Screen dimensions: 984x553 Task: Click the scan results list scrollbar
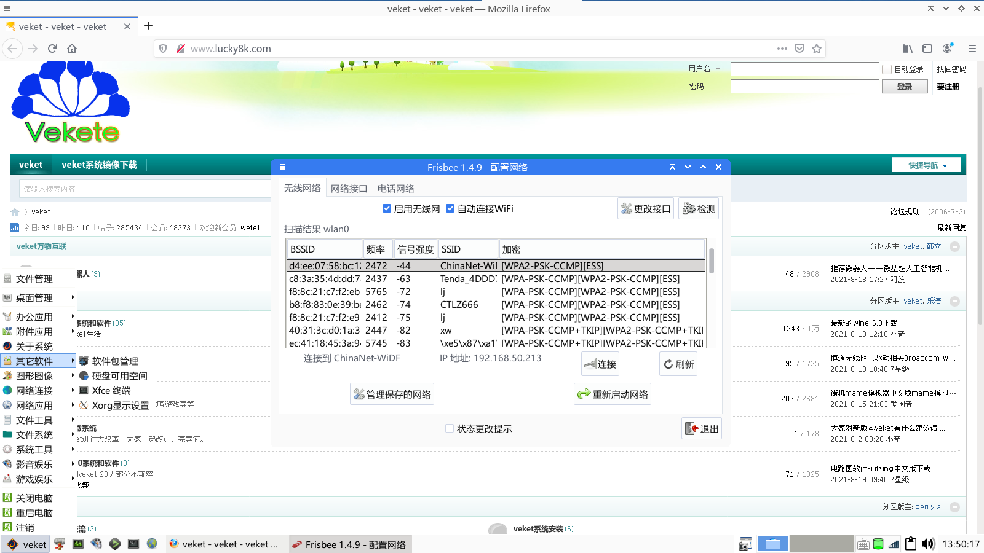[x=712, y=261]
